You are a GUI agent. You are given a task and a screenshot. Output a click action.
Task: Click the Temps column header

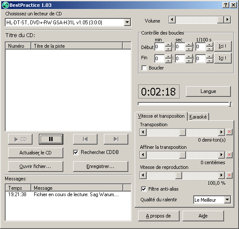tap(18, 188)
